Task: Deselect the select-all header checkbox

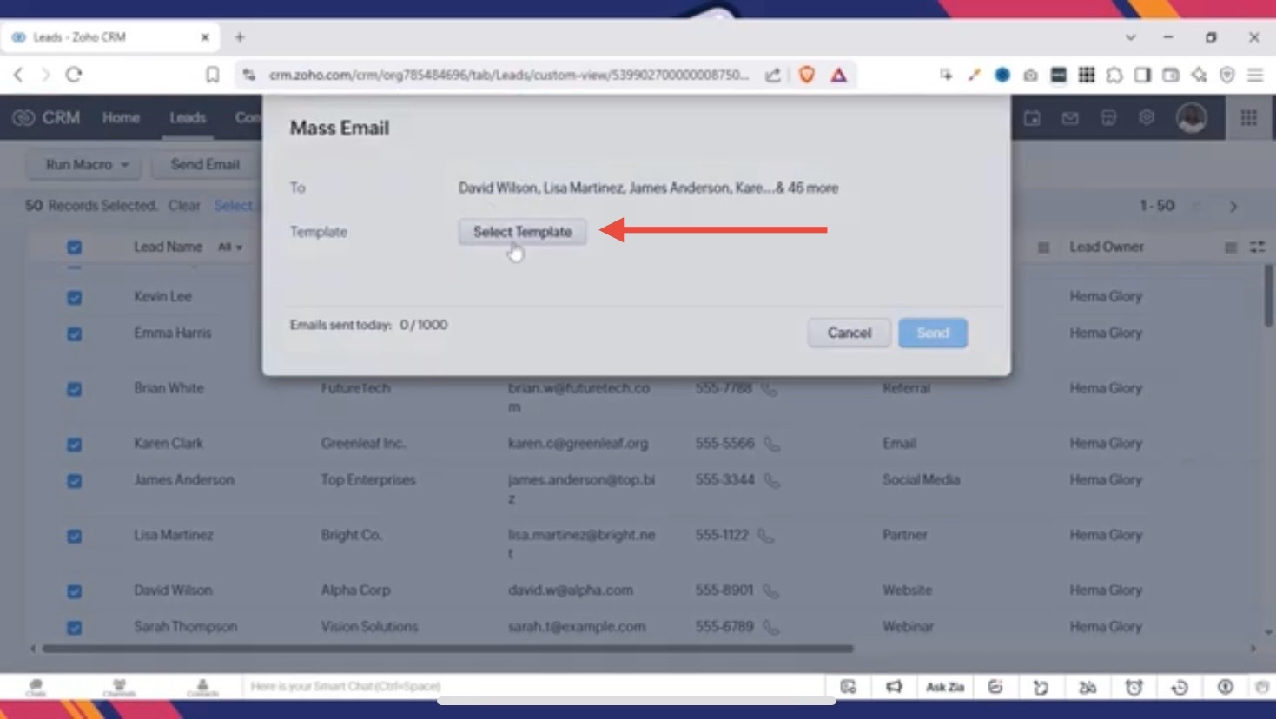Action: [75, 247]
